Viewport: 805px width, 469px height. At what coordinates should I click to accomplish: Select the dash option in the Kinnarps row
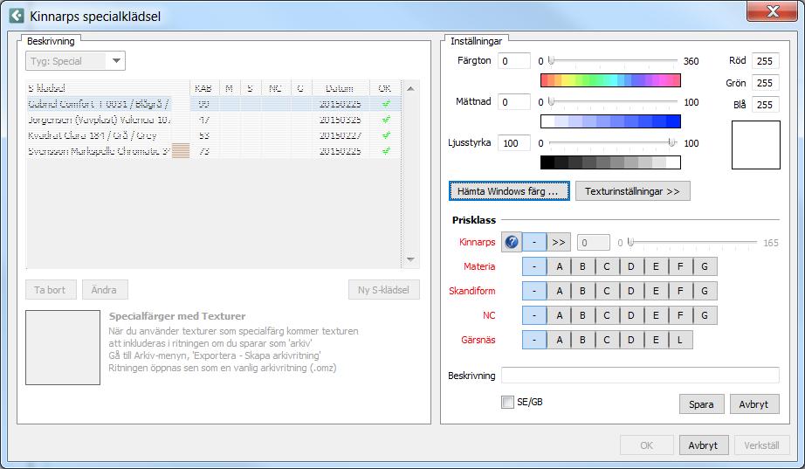coord(534,242)
